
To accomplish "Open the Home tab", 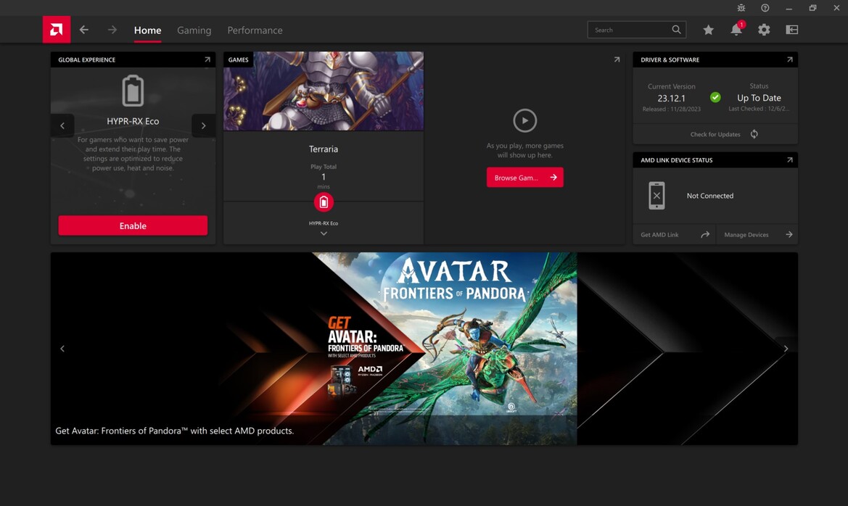I will click(x=148, y=30).
